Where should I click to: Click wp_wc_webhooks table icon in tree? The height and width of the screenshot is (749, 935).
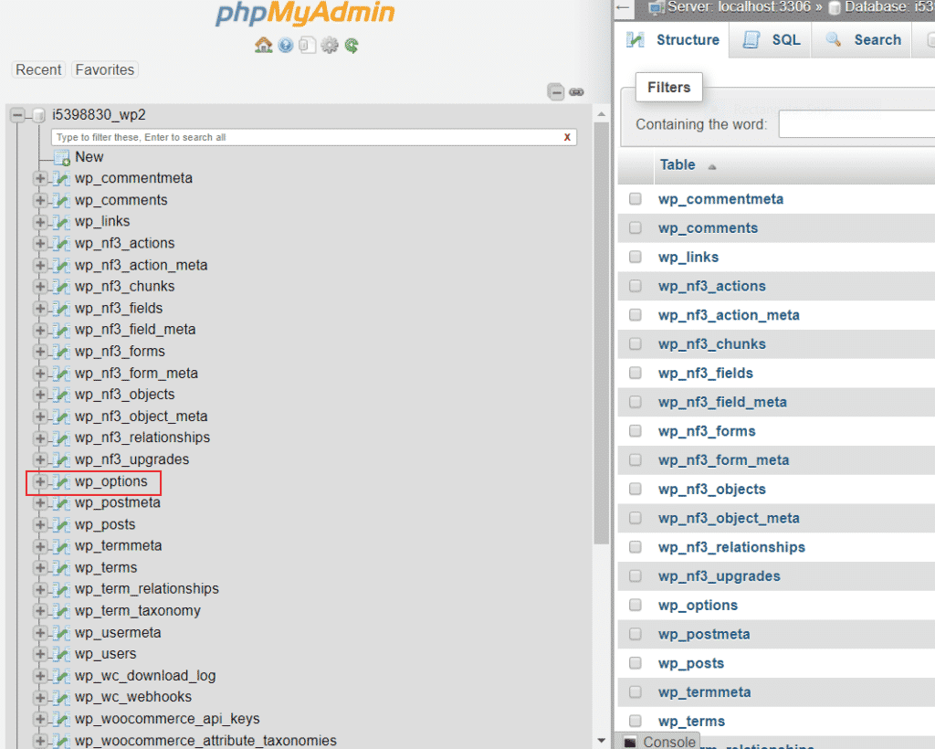[x=61, y=697]
